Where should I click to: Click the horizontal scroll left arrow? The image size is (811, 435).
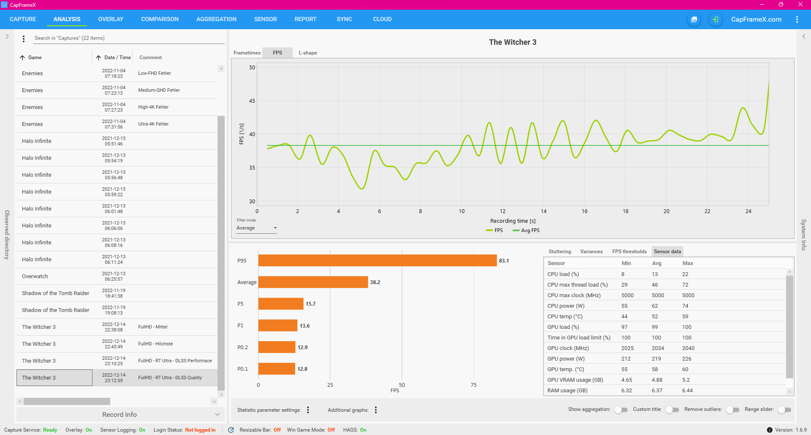point(20,401)
